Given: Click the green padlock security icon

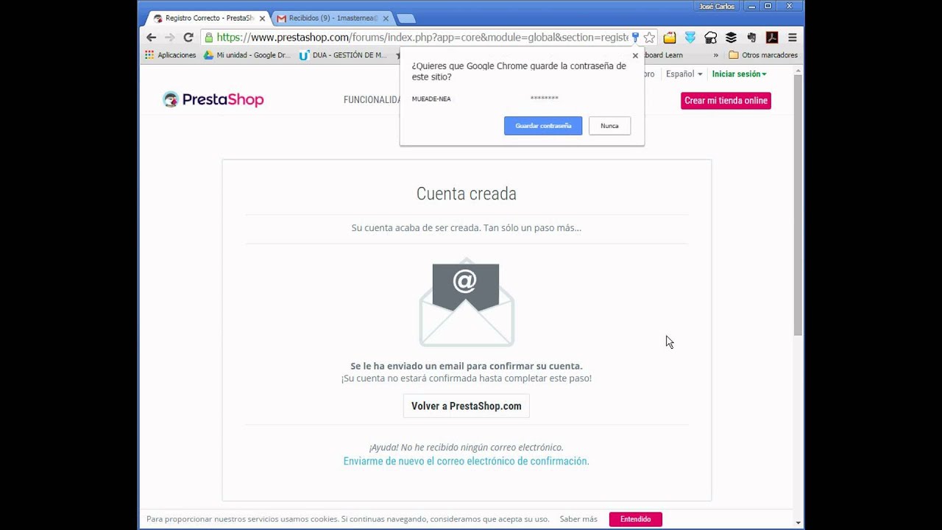Looking at the screenshot, I should click(209, 37).
